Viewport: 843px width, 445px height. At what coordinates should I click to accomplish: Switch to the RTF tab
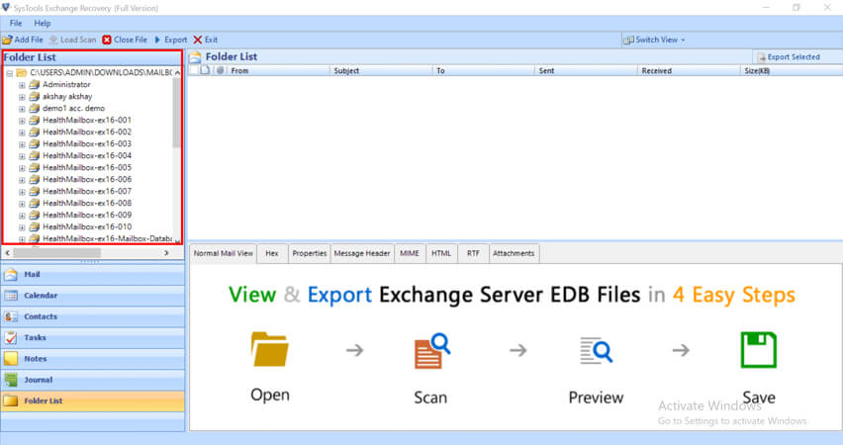(x=473, y=253)
